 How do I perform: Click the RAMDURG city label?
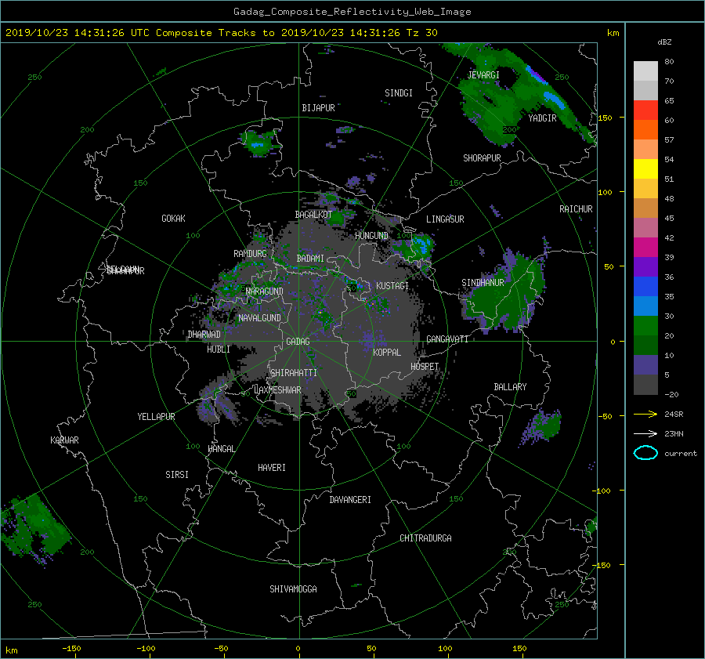250,254
